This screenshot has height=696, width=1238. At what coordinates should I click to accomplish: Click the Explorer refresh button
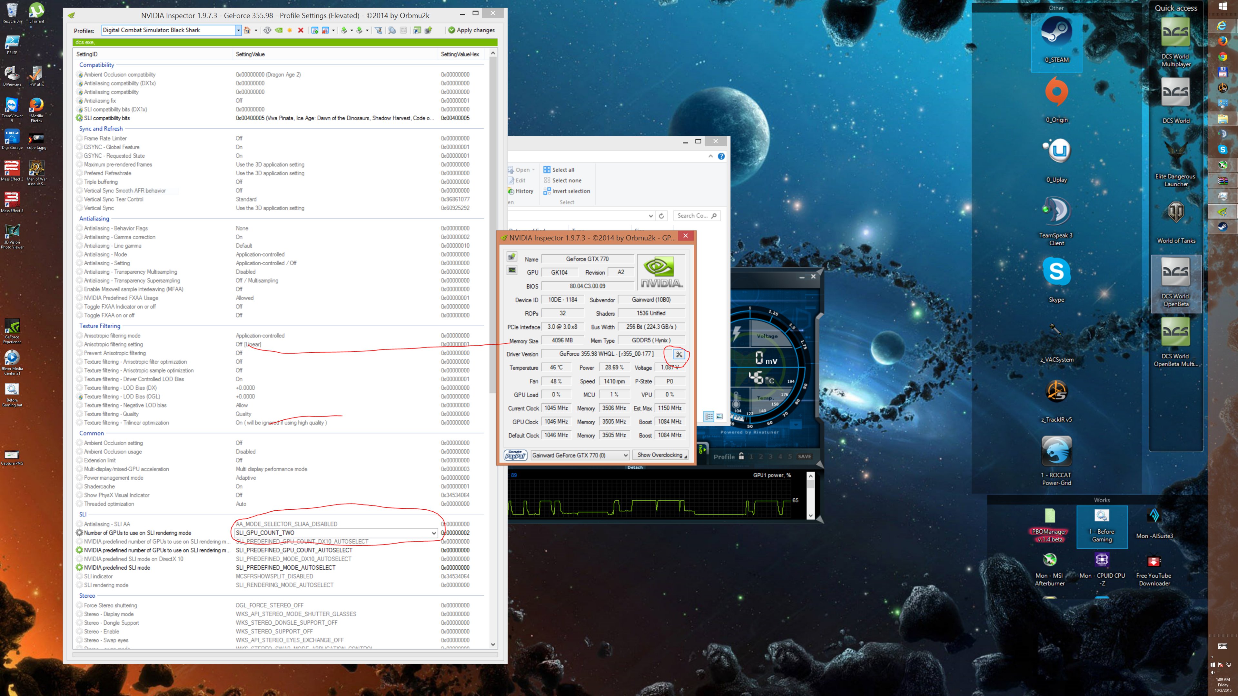tap(661, 216)
